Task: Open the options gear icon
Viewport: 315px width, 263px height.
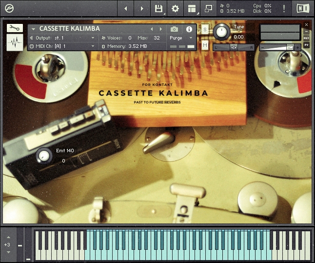Action: [175, 8]
